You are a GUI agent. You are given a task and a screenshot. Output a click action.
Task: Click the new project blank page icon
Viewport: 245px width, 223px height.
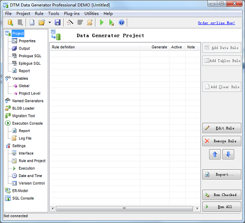[32, 22]
